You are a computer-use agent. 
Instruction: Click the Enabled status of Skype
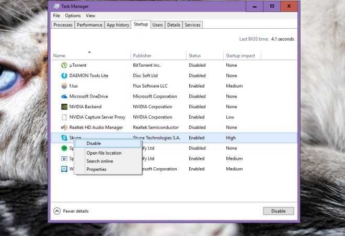pos(197,138)
